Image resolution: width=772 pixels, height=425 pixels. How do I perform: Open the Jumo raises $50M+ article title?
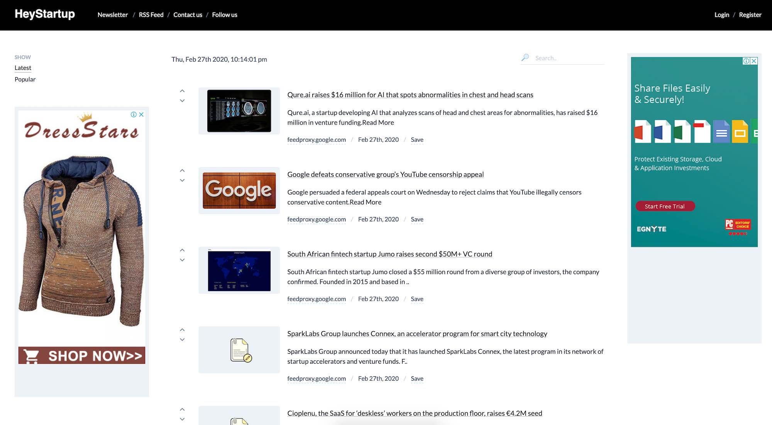point(389,254)
